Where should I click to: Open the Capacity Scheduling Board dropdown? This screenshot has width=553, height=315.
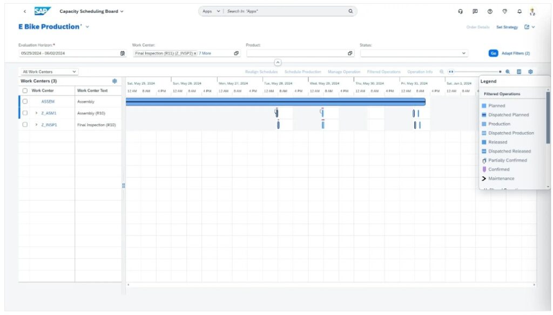coord(122,11)
